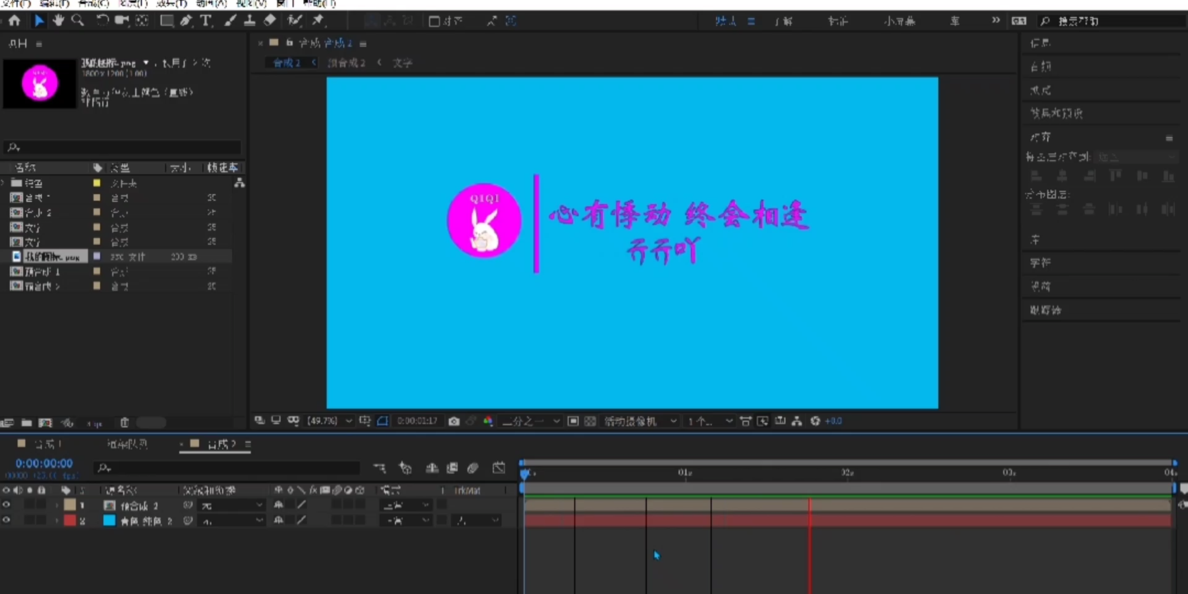
Task: Select the PNG file in project list
Action: [x=52, y=257]
